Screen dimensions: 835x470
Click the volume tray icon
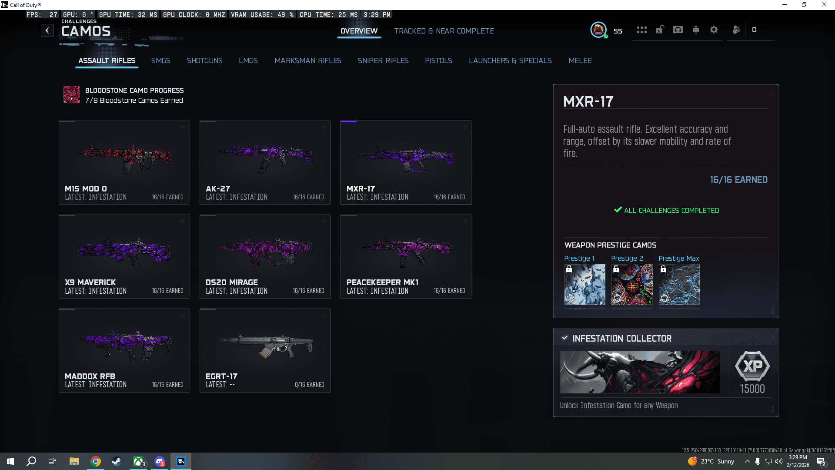click(779, 461)
